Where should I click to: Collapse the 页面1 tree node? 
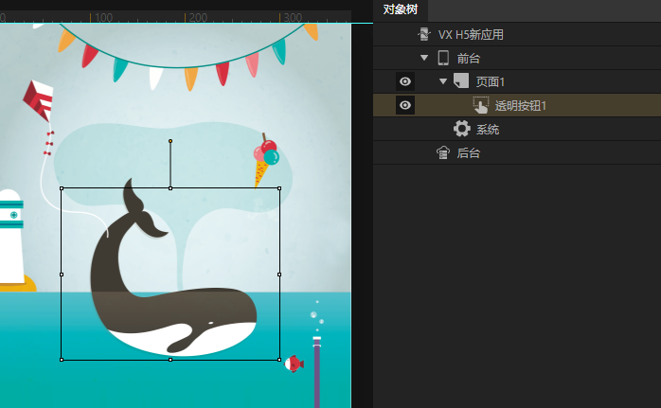(442, 81)
